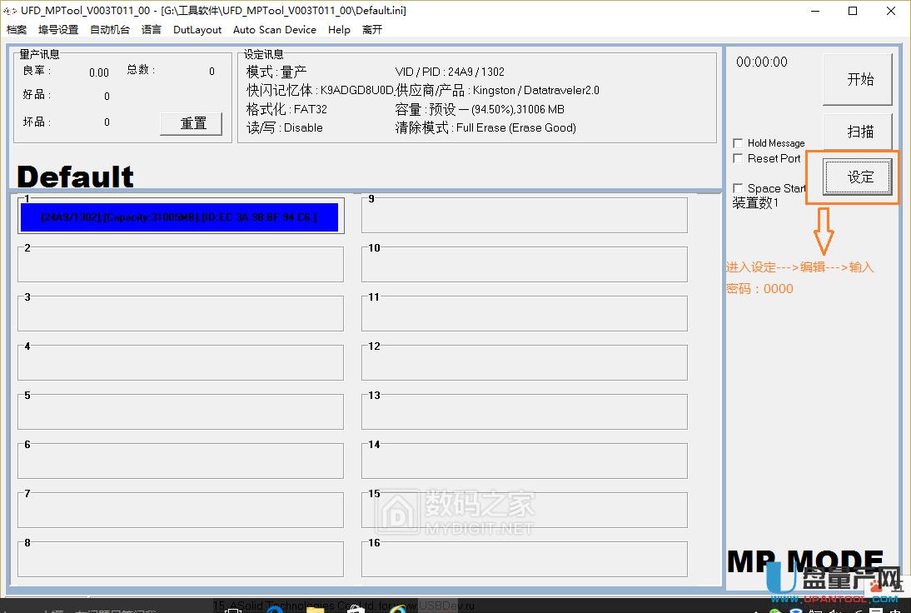
Task: Open the Help menu
Action: point(339,29)
